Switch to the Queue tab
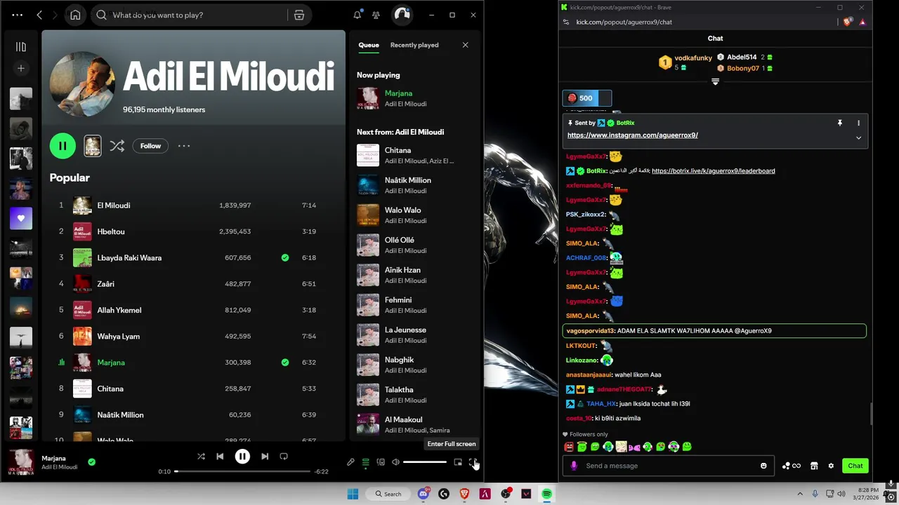The image size is (899, 505). click(369, 45)
